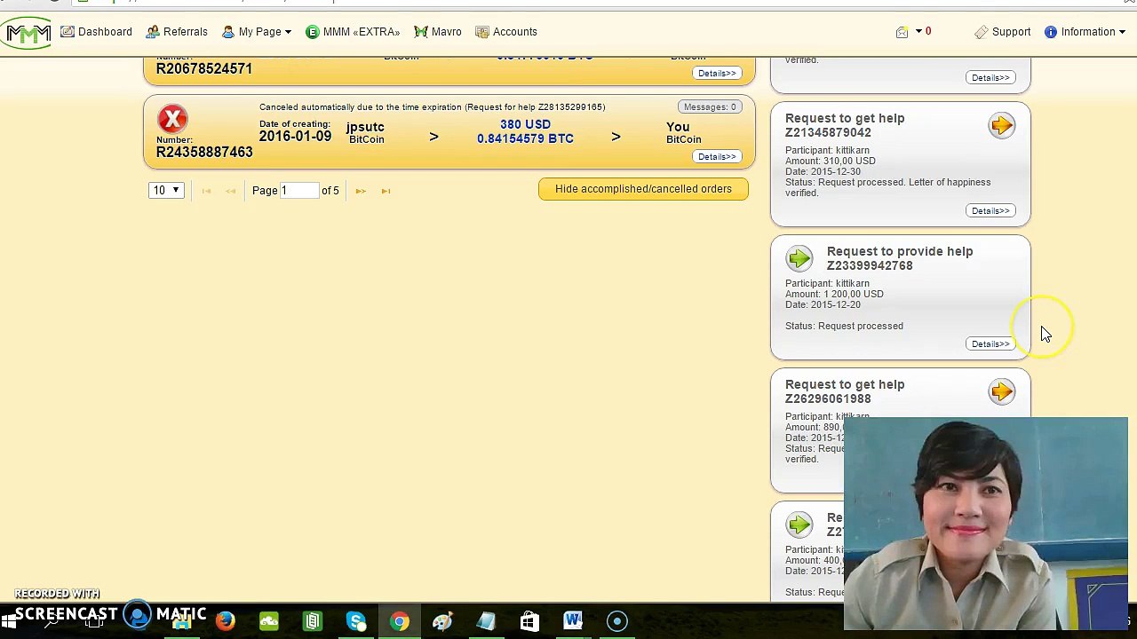
Task: Focus the Page number input field
Action: [x=299, y=190]
